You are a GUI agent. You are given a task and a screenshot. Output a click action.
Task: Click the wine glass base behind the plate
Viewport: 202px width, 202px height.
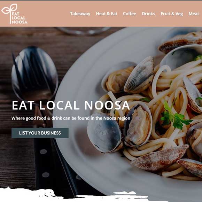click(84, 31)
